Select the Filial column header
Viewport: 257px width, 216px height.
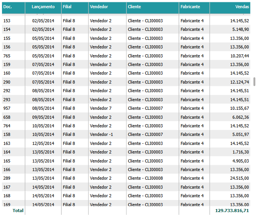(67, 7)
